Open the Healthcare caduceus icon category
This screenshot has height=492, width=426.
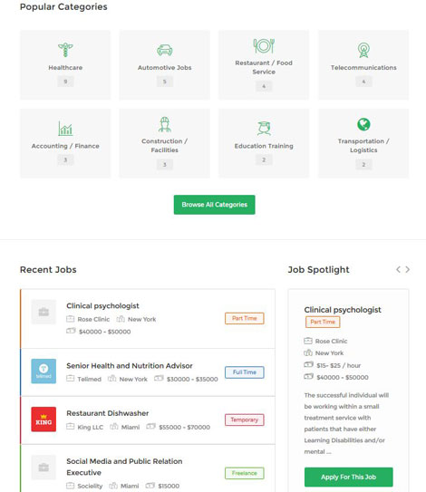coord(65,50)
